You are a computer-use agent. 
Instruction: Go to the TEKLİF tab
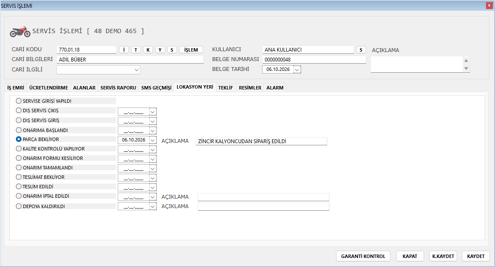(x=226, y=88)
